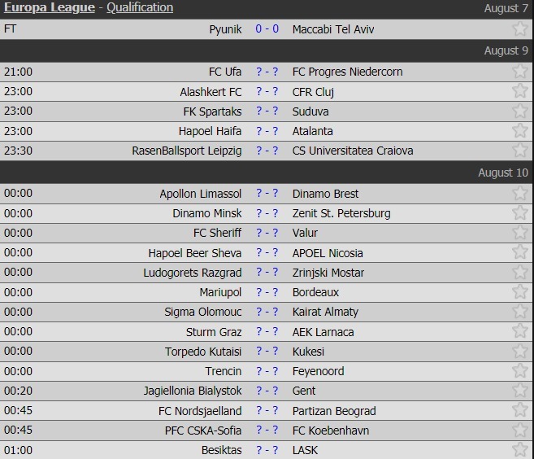Open Pyunik match score 0 - 0
Screen dimensions: 534x459
(x=267, y=29)
